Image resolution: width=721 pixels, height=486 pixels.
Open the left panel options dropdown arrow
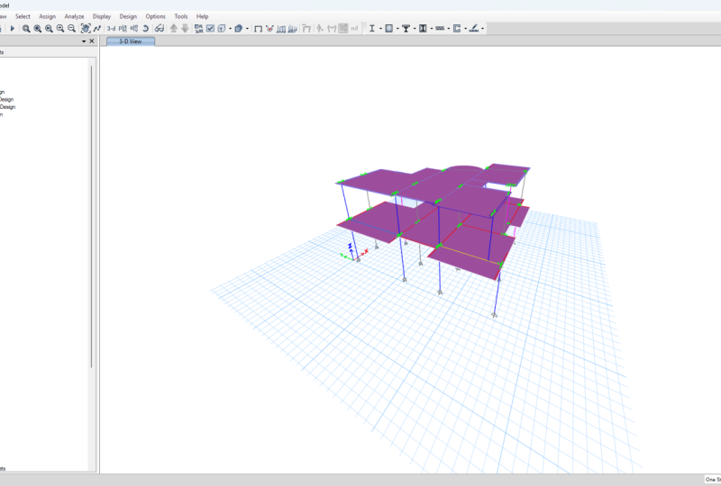[84, 41]
